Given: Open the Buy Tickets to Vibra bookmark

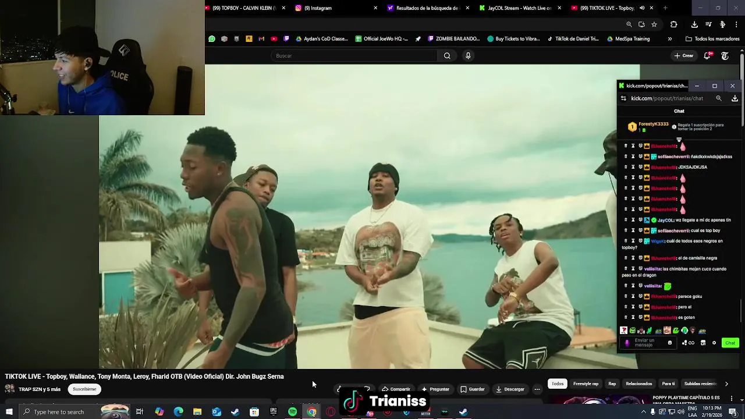Looking at the screenshot, I should (x=514, y=39).
